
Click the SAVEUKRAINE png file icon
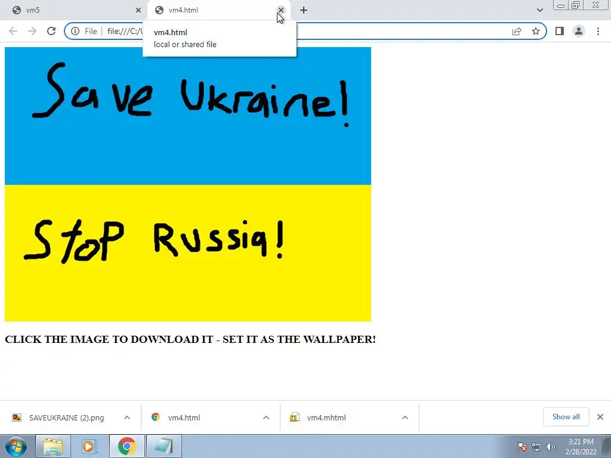click(x=16, y=417)
